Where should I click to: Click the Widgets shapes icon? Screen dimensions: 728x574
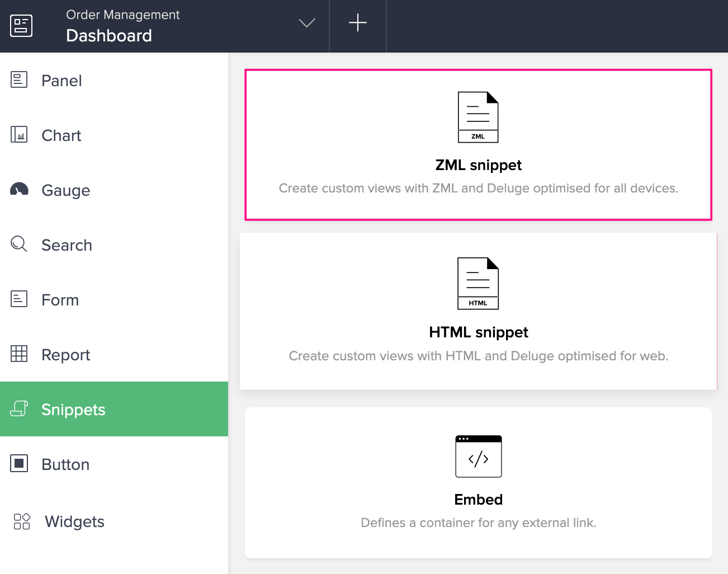[x=22, y=521]
